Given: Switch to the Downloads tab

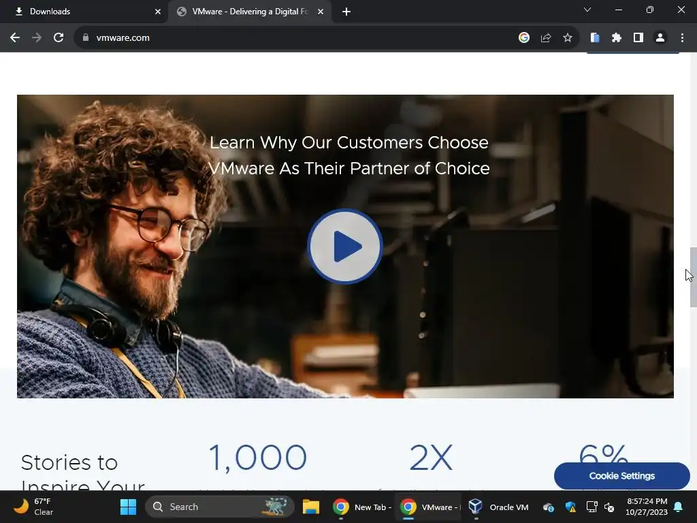Looking at the screenshot, I should [84, 12].
